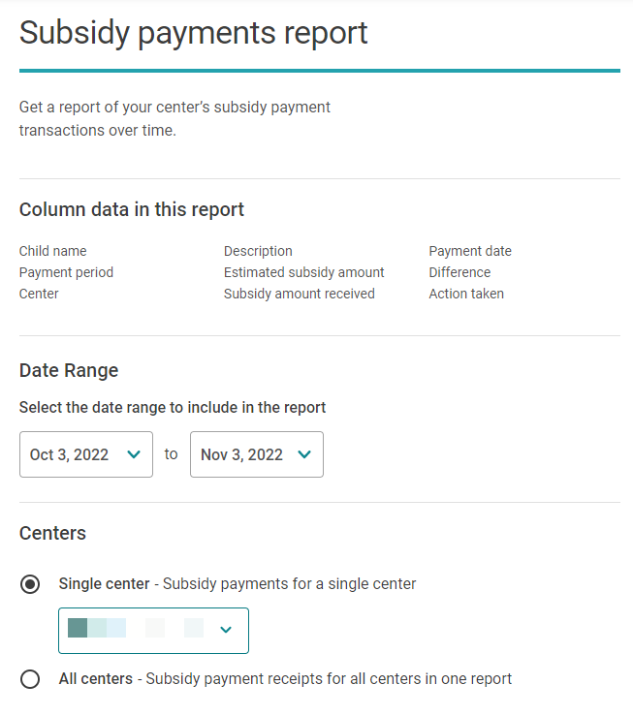Click the chevron arrow in center selector
The image size is (633, 716).
(226, 630)
